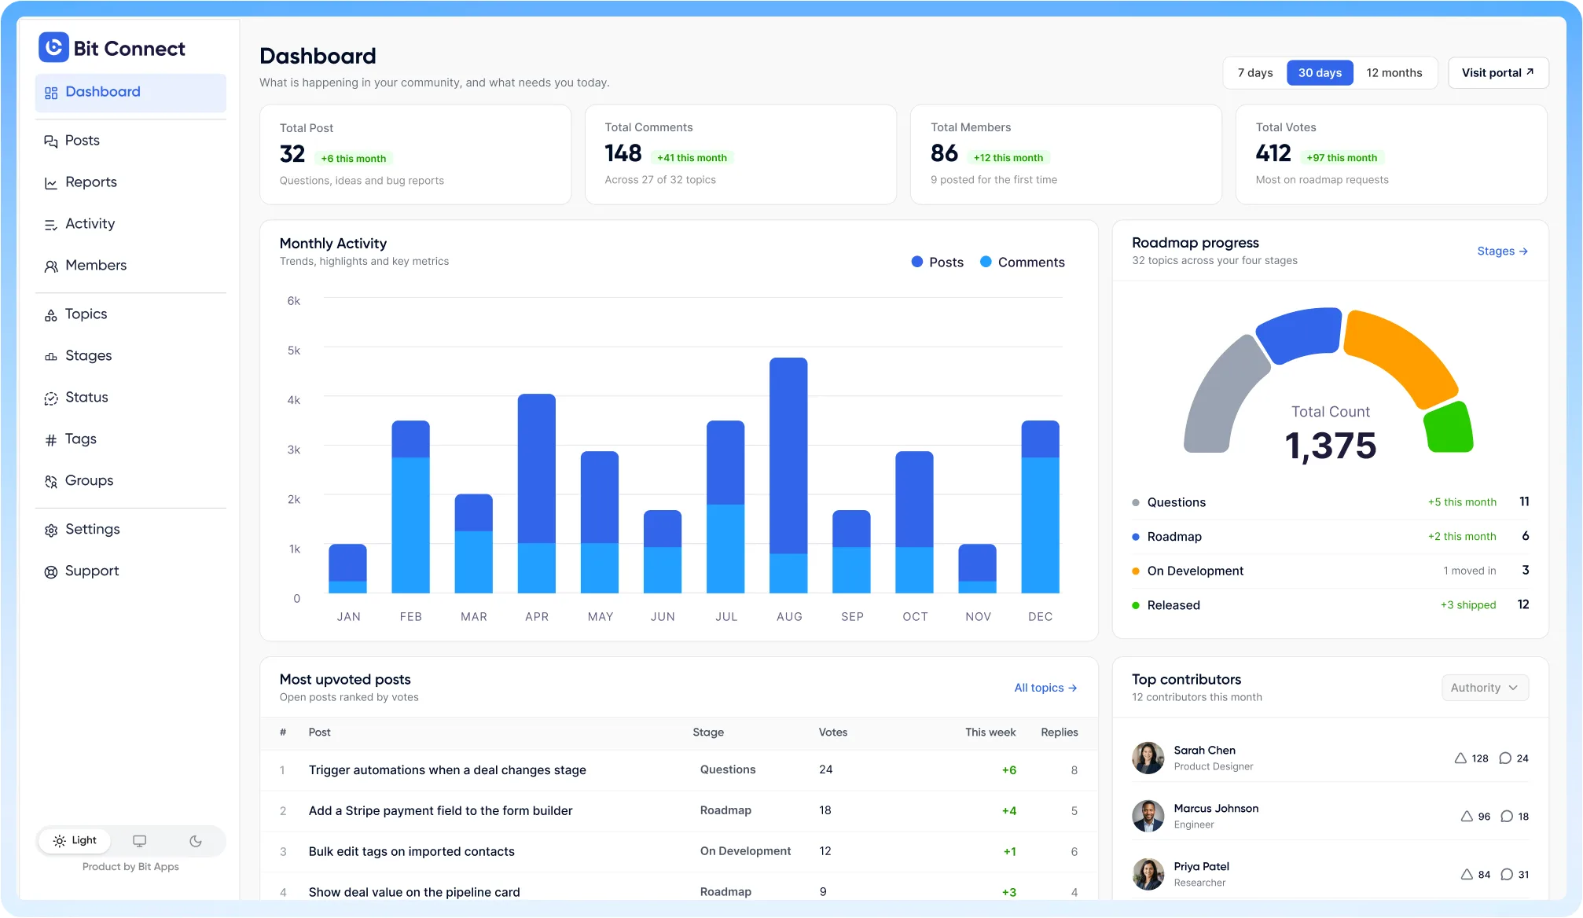The width and height of the screenshot is (1583, 918).
Task: Switch theme to Light mode
Action: [x=75, y=841]
